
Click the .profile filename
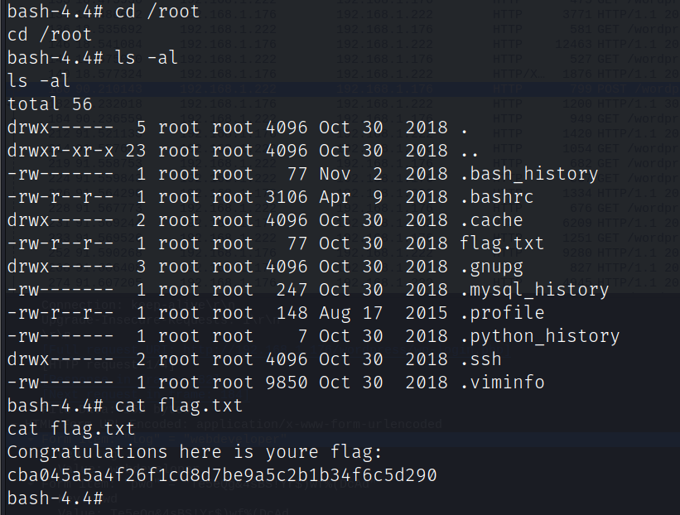502,313
